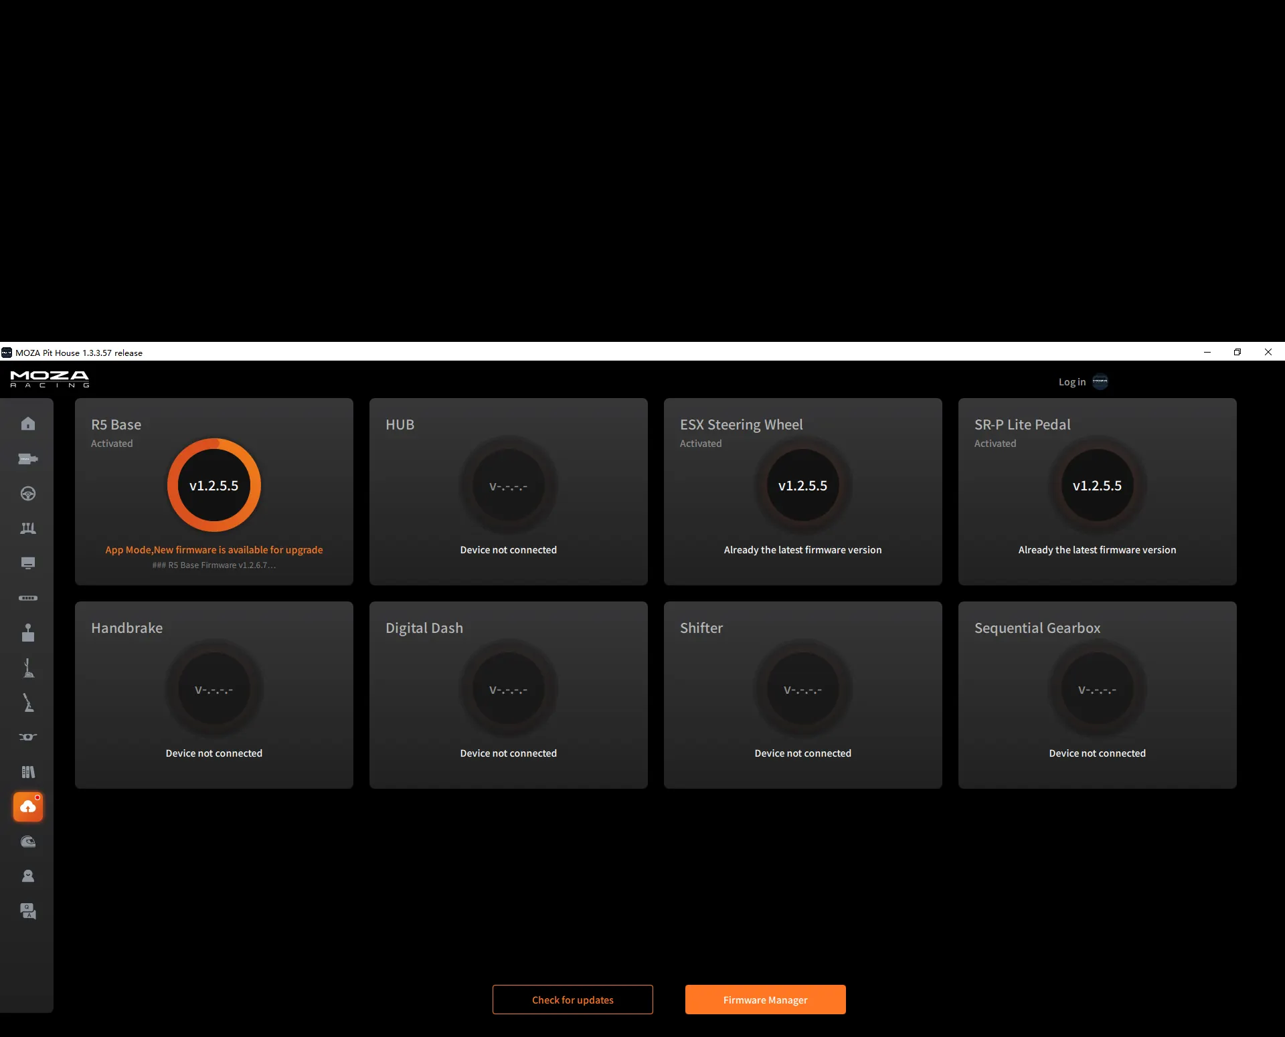Select the SR-P Lite Pedal version dial
The width and height of the screenshot is (1285, 1037).
(1098, 485)
